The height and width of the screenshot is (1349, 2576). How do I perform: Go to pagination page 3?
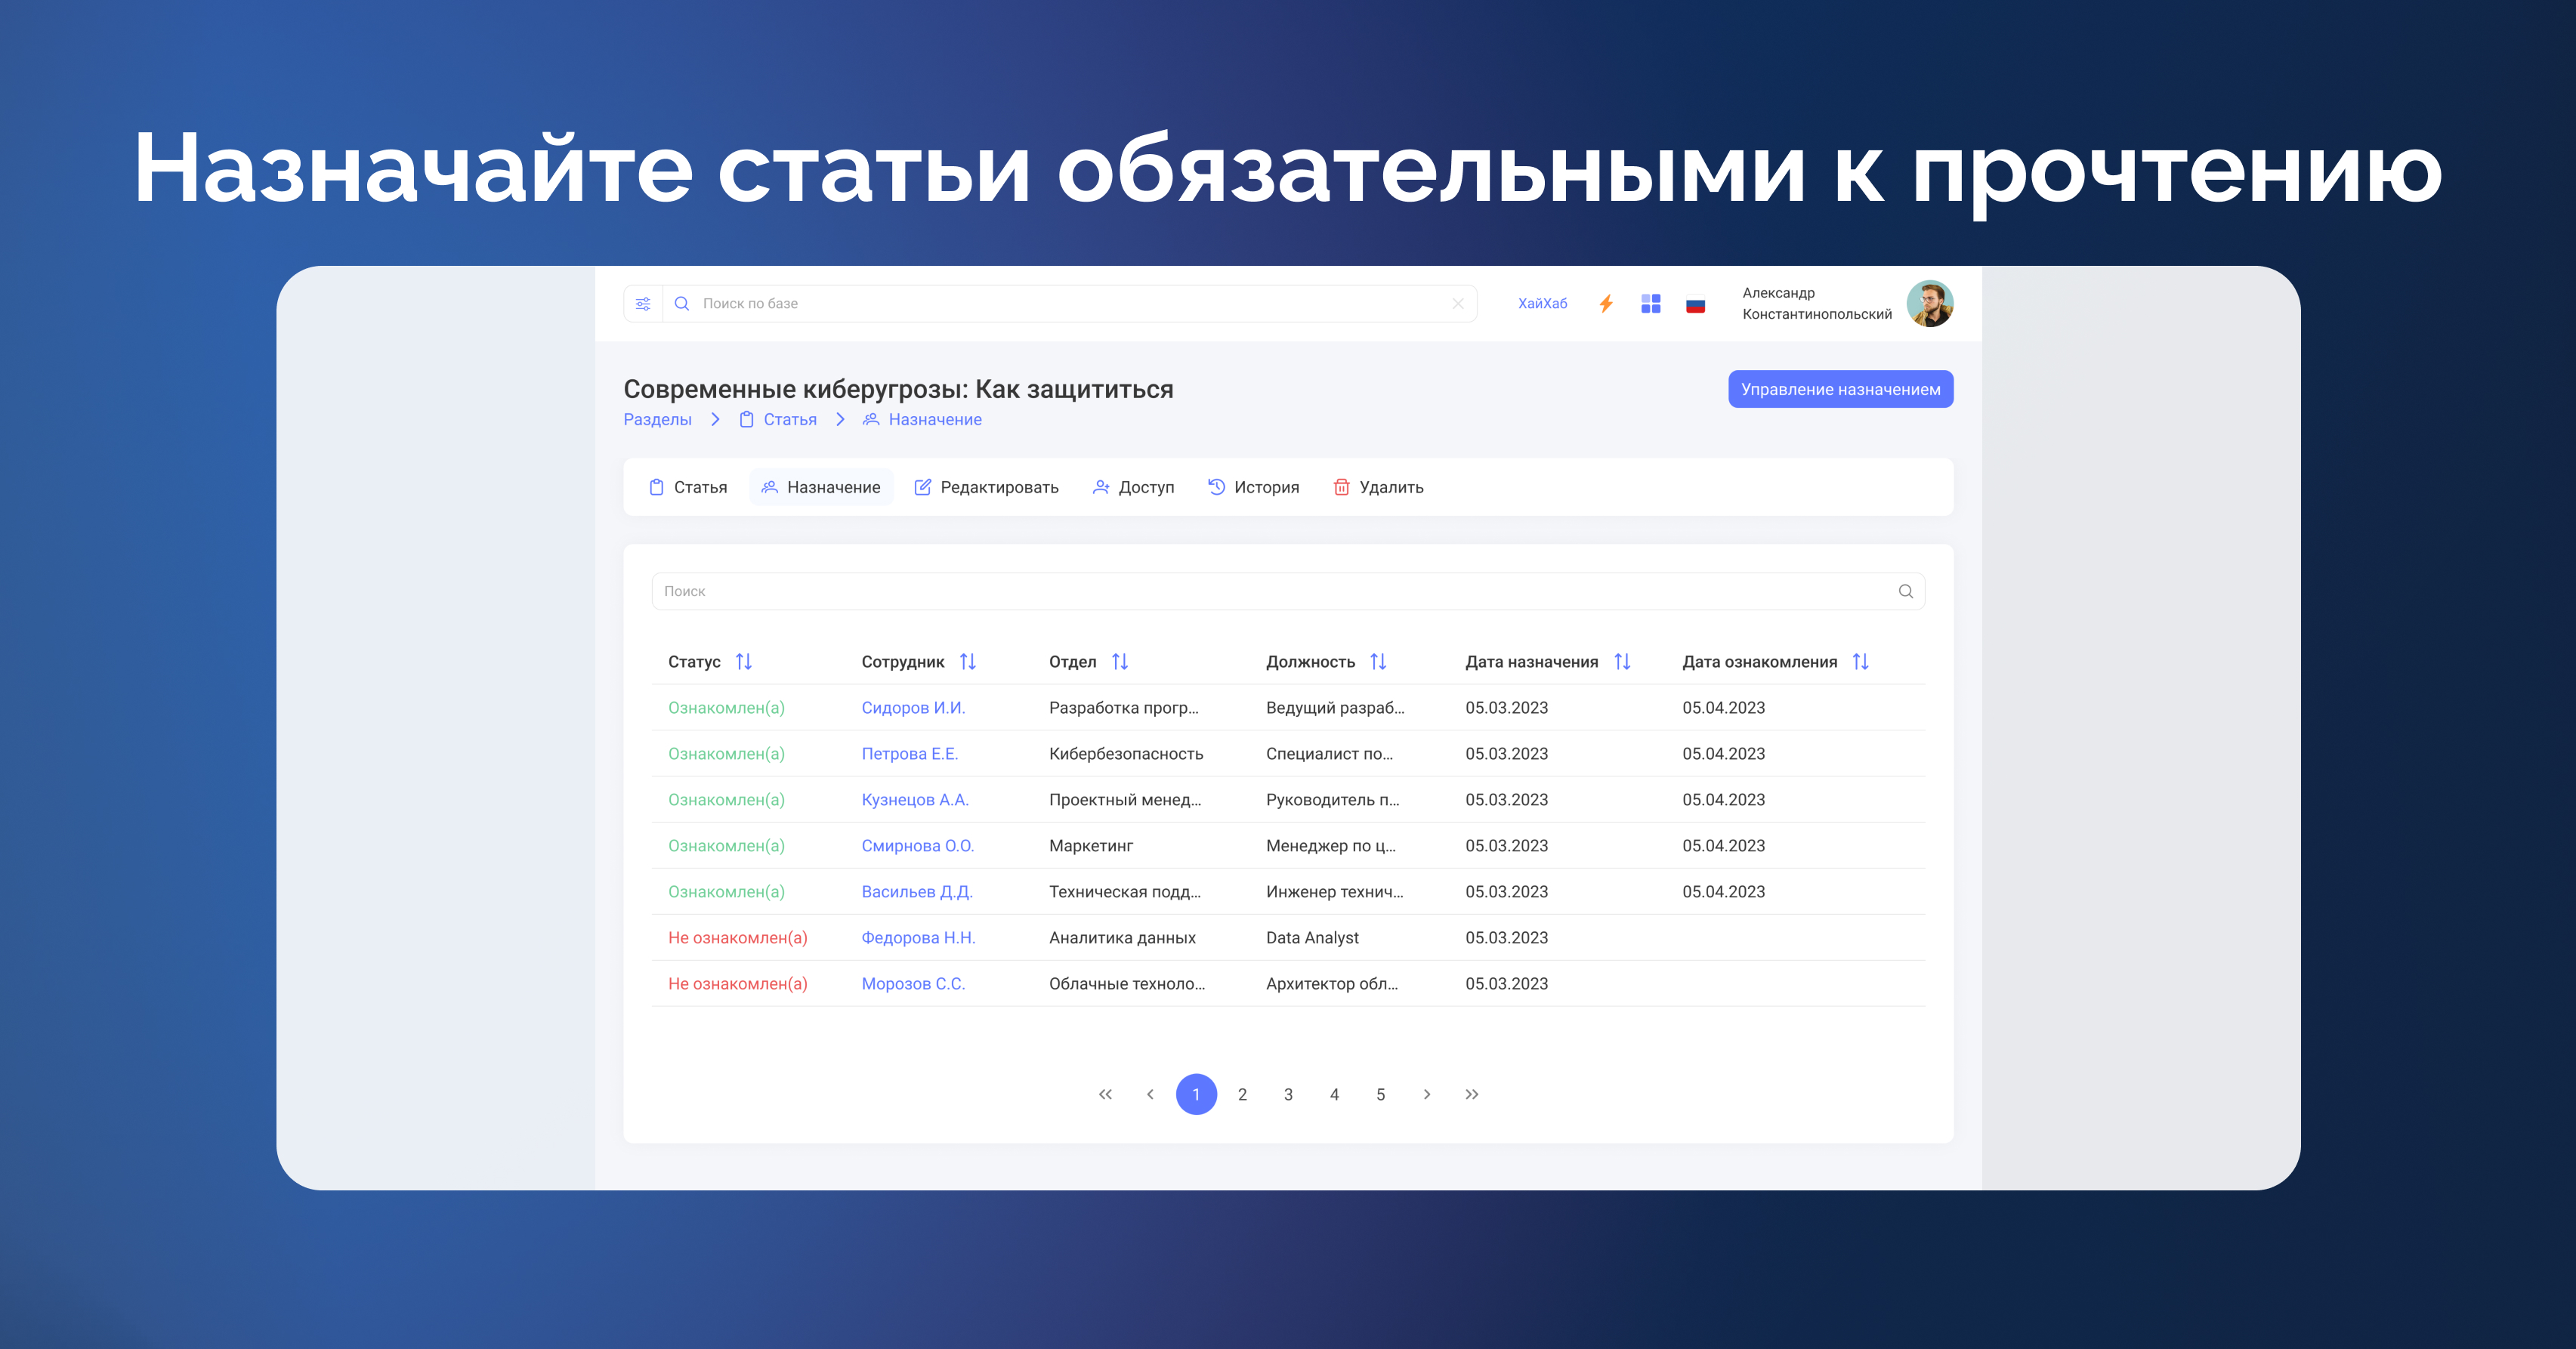1288,1095
